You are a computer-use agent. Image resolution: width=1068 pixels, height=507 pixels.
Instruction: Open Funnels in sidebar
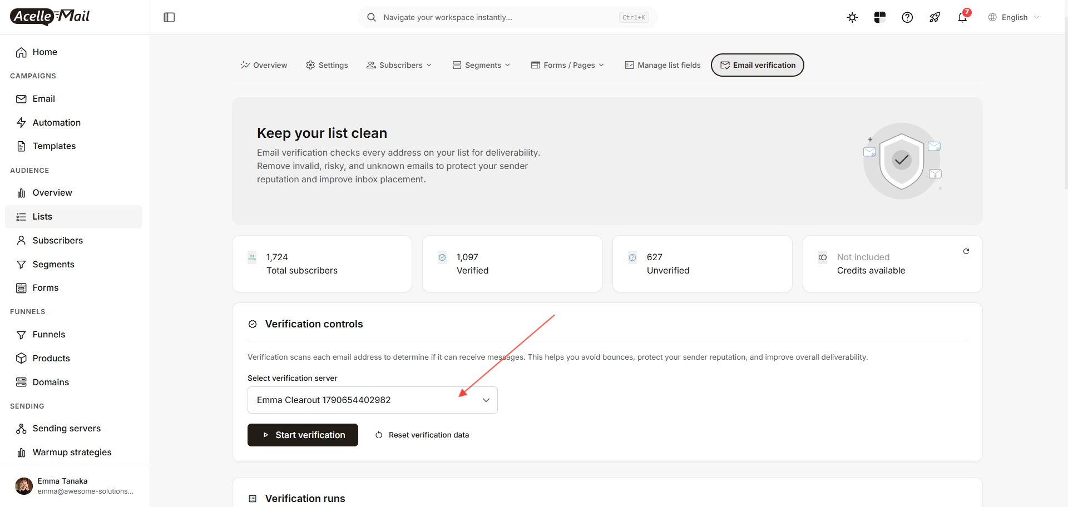[73, 334]
